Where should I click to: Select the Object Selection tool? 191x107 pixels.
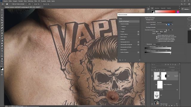(2, 18)
